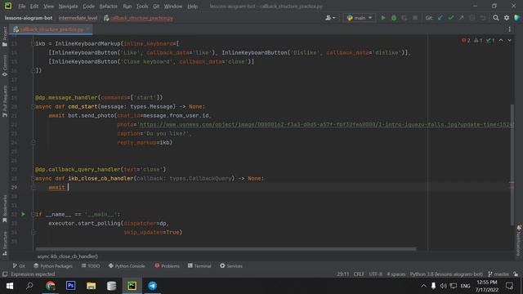The width and height of the screenshot is (523, 294).
Task: Open the Tools menu
Action: point(142,7)
